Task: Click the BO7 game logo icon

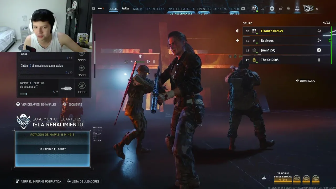Action: (x=101, y=9)
